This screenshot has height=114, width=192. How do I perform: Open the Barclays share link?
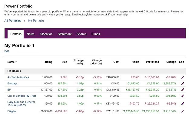[12, 83]
